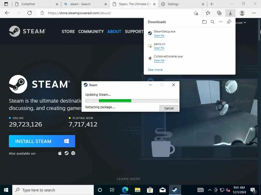Open the Collections icon in toolbar
261x195 pixels.
(x=219, y=13)
